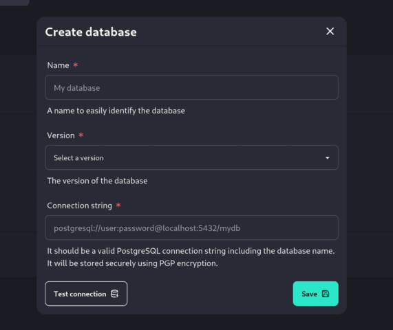Screen dimensions: 393x330
Task: Click the helper text about PGP encryption
Action: pyautogui.click(x=132, y=263)
